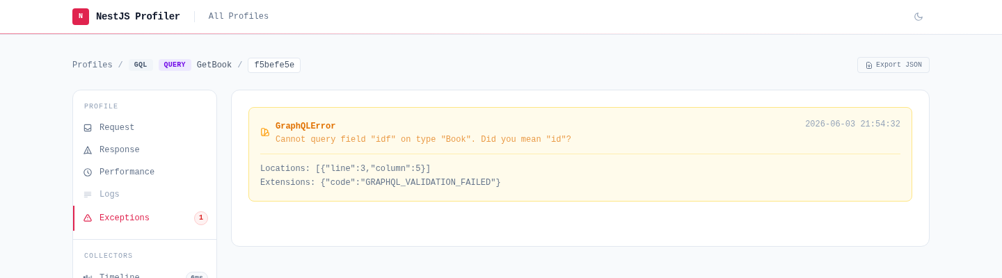Click the Logs lines icon
Viewport: 1002px width, 278px height.
88,195
